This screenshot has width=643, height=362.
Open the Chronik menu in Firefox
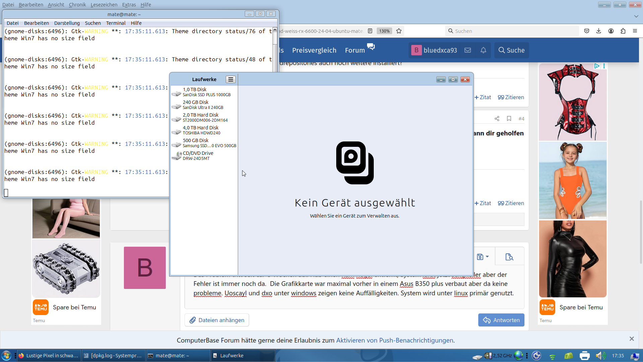tap(77, 5)
